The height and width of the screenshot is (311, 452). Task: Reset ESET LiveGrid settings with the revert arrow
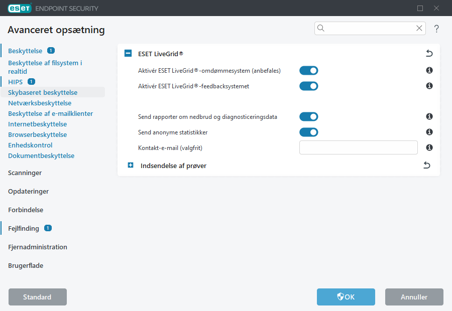point(429,53)
